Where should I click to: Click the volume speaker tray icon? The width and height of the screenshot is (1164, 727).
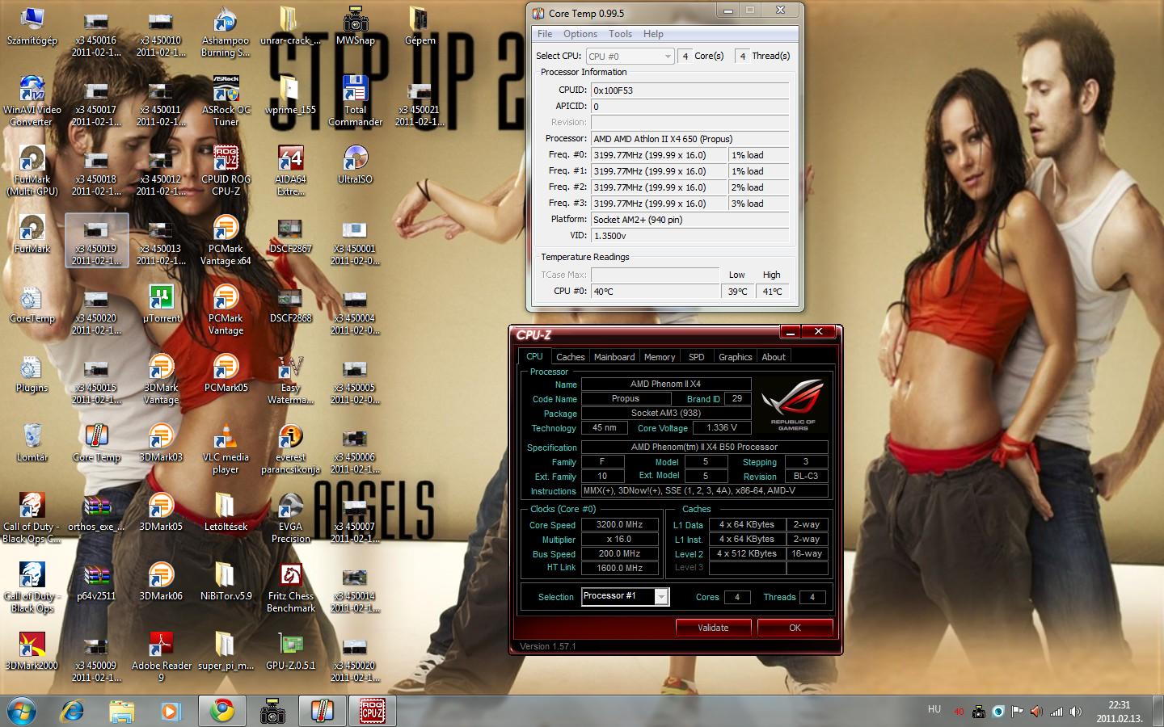coord(1076,712)
